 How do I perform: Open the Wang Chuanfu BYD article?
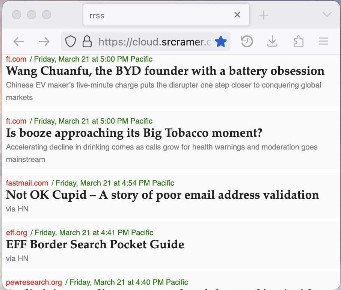coord(165,71)
